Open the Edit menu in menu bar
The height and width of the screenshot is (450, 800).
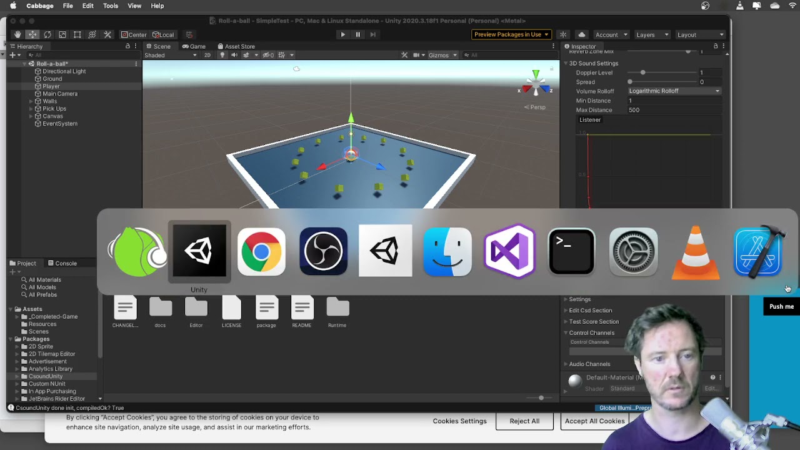tap(88, 6)
